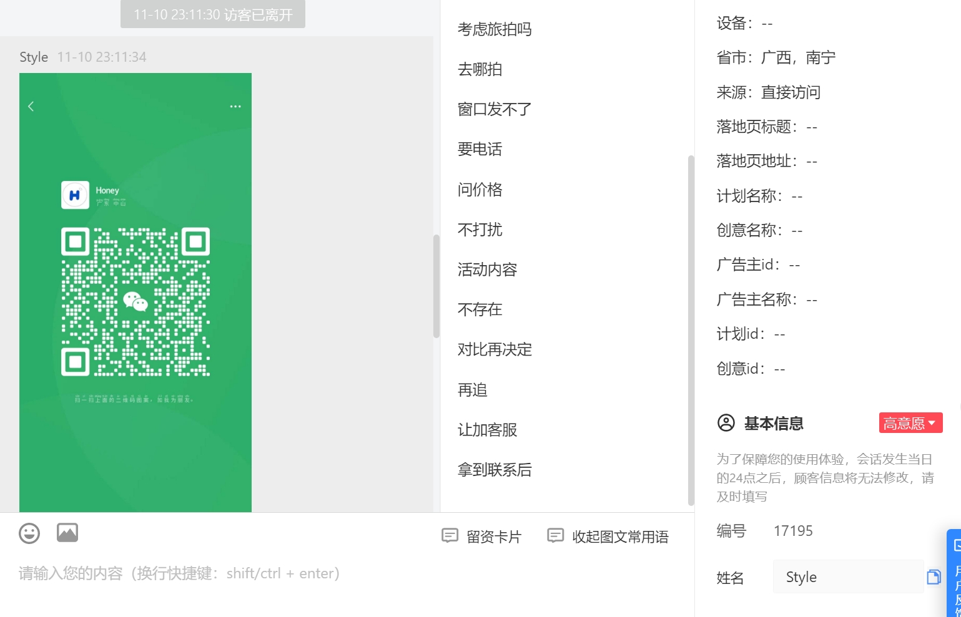Click the three-dot menu in QR image

click(x=235, y=107)
